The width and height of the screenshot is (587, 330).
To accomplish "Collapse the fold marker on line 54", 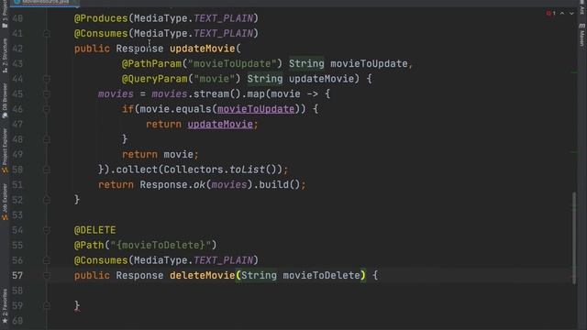I will coord(47,230).
